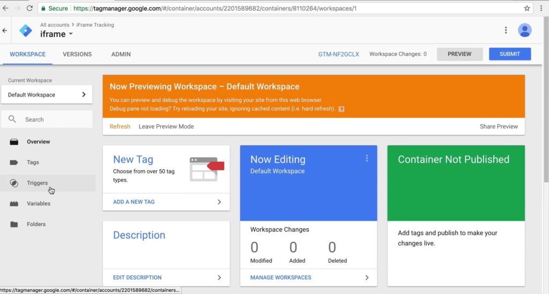Click the browser forward arrow
This screenshot has height=294, width=549.
click(x=18, y=8)
